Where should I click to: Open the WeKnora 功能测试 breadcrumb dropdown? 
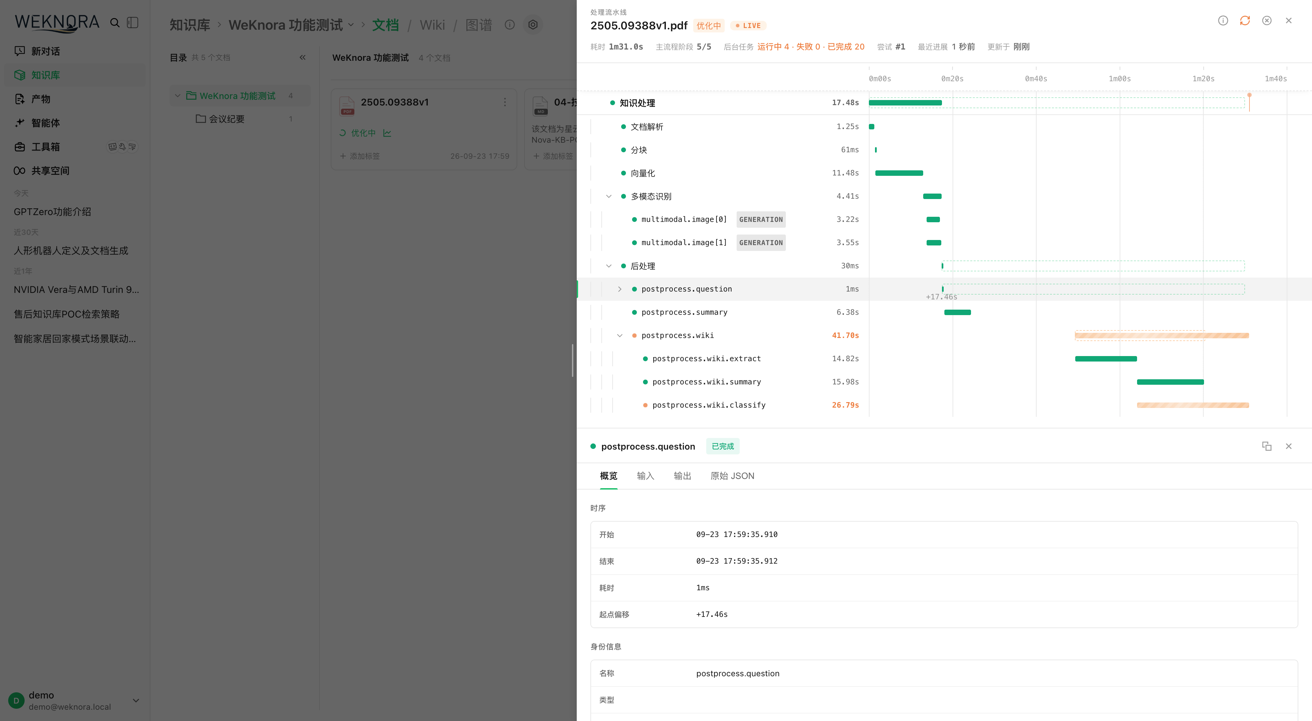coord(351,25)
